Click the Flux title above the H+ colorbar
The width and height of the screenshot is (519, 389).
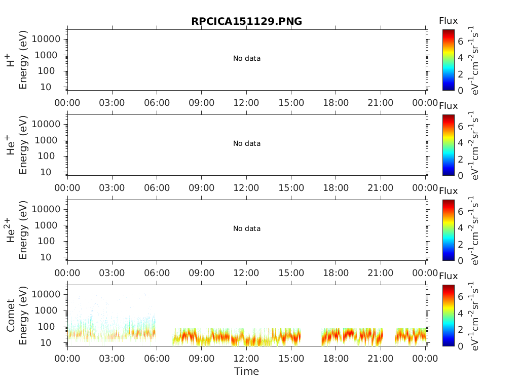click(x=448, y=21)
